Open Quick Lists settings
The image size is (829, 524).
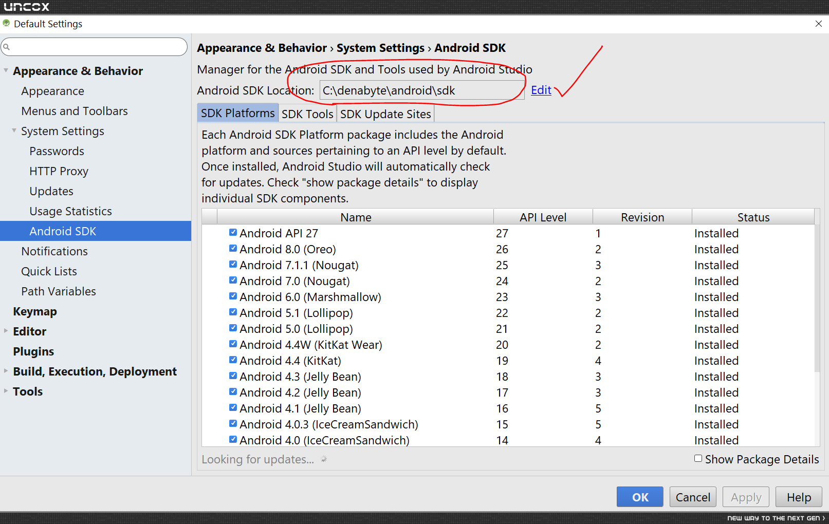point(49,271)
